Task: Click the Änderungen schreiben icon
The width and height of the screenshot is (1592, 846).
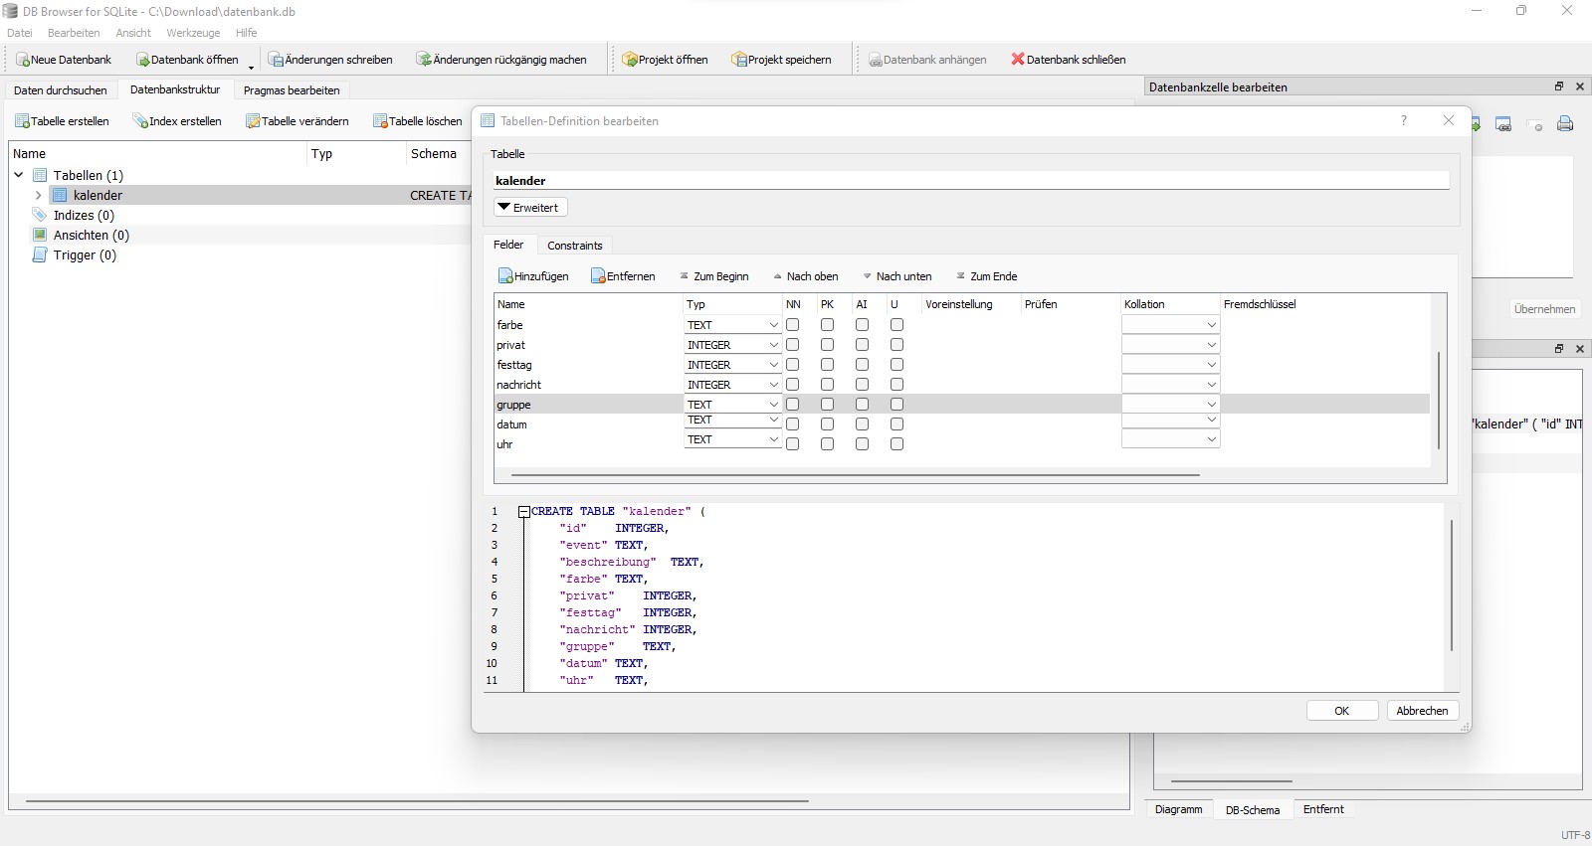Action: tap(276, 60)
